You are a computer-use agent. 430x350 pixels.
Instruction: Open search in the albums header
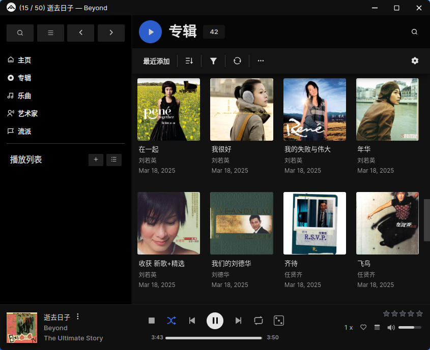414,31
